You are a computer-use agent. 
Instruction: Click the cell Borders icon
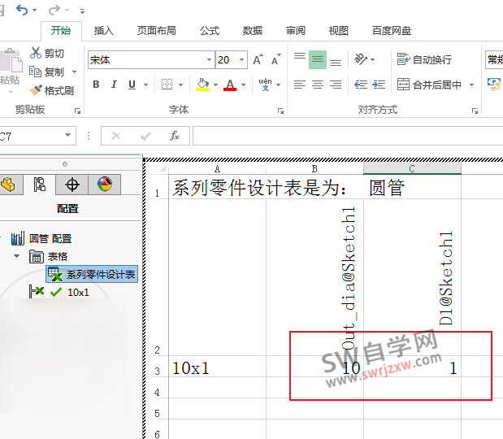point(167,85)
